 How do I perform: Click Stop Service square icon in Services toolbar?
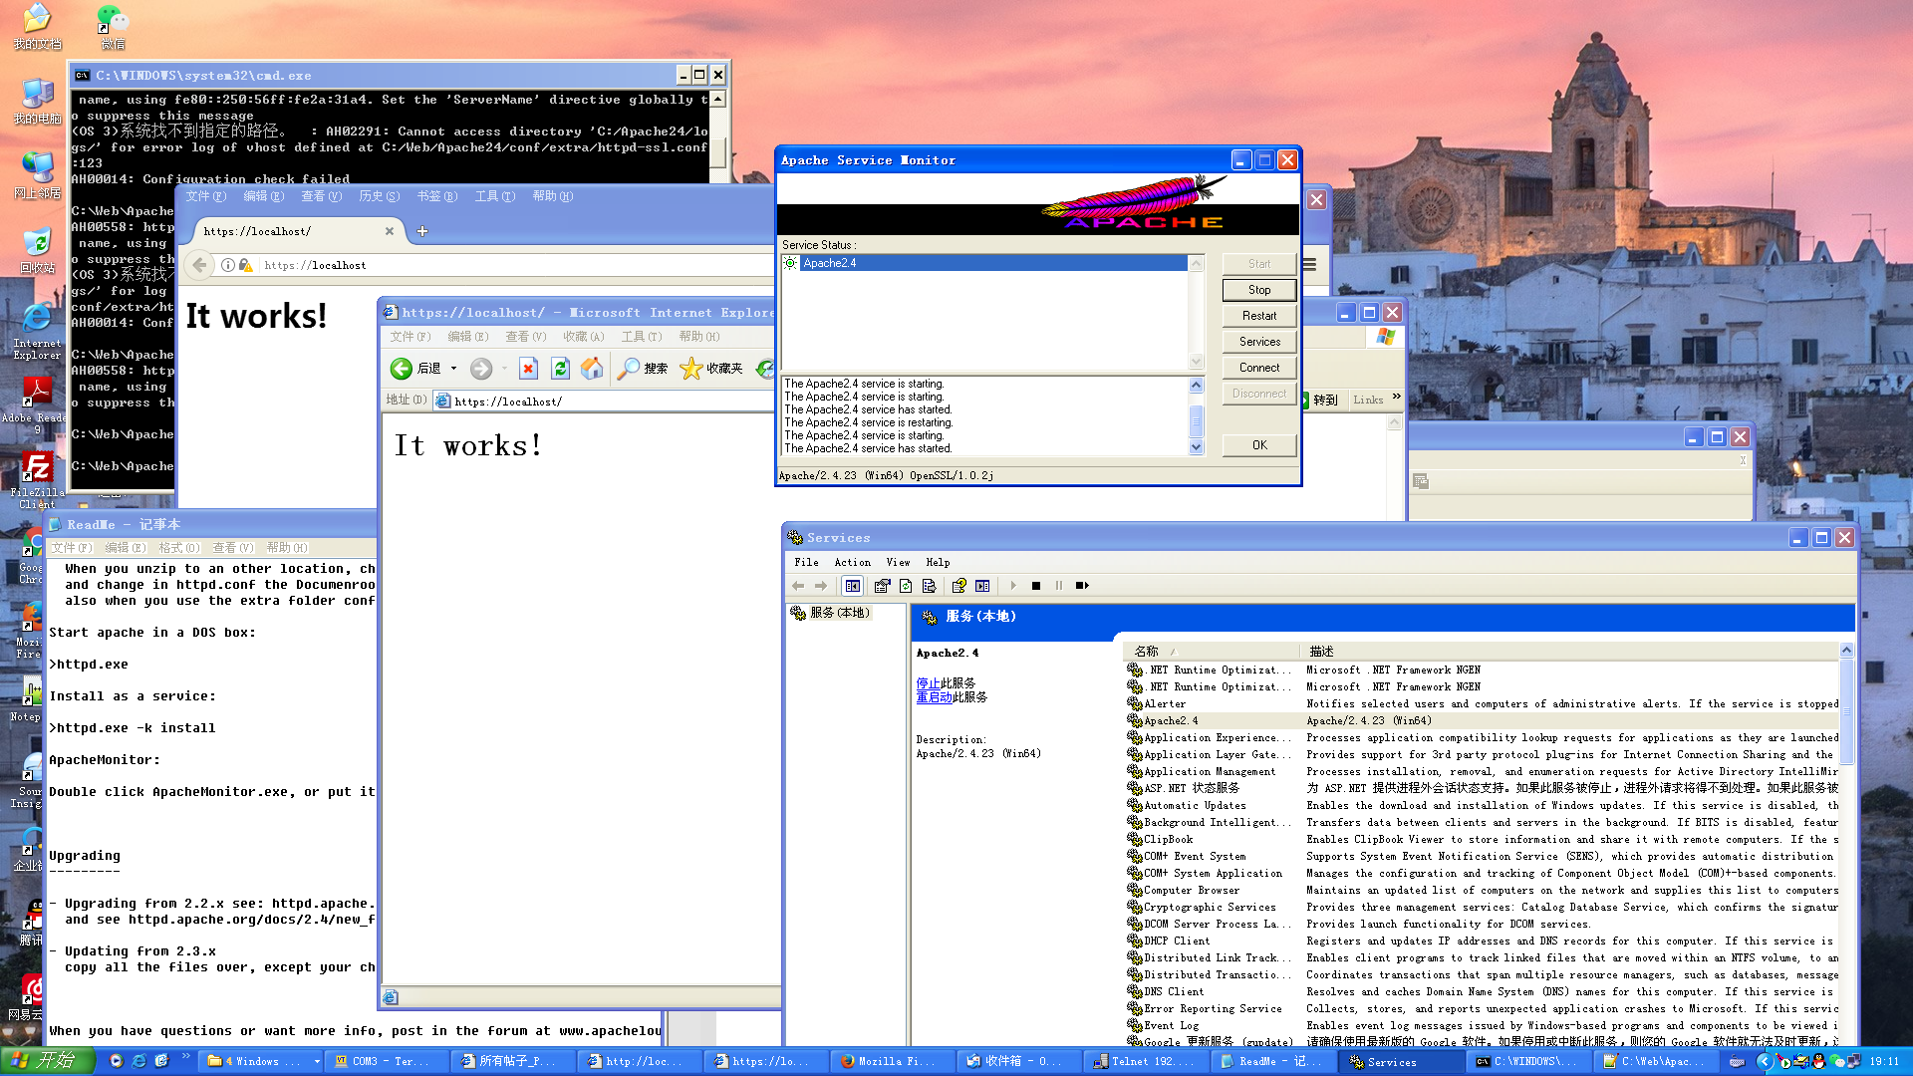click(1036, 586)
